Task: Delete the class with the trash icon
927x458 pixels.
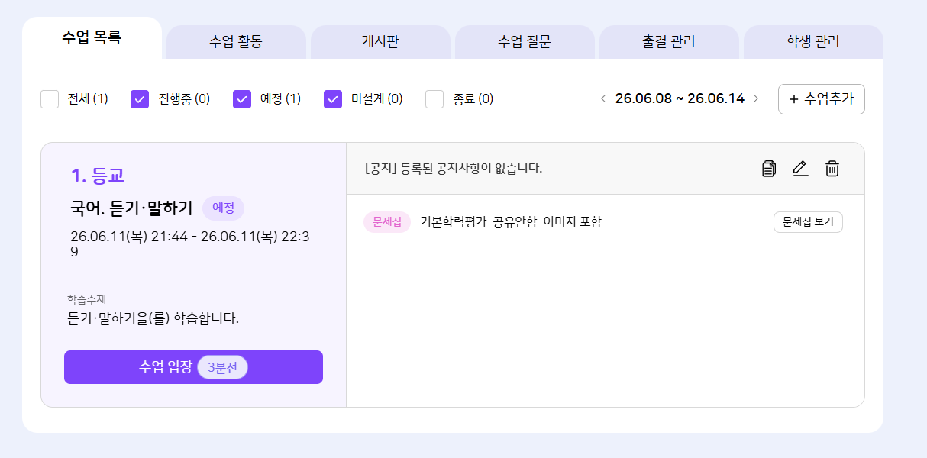Action: 832,169
